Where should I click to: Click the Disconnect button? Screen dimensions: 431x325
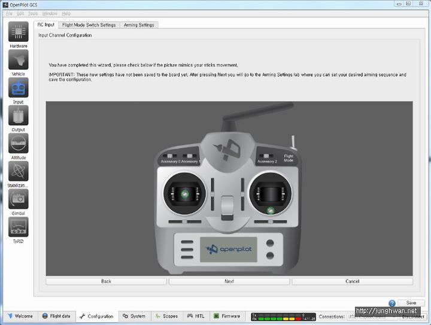(x=413, y=317)
